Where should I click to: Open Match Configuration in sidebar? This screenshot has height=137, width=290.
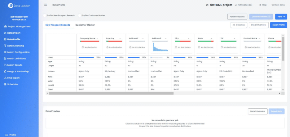click(17, 52)
